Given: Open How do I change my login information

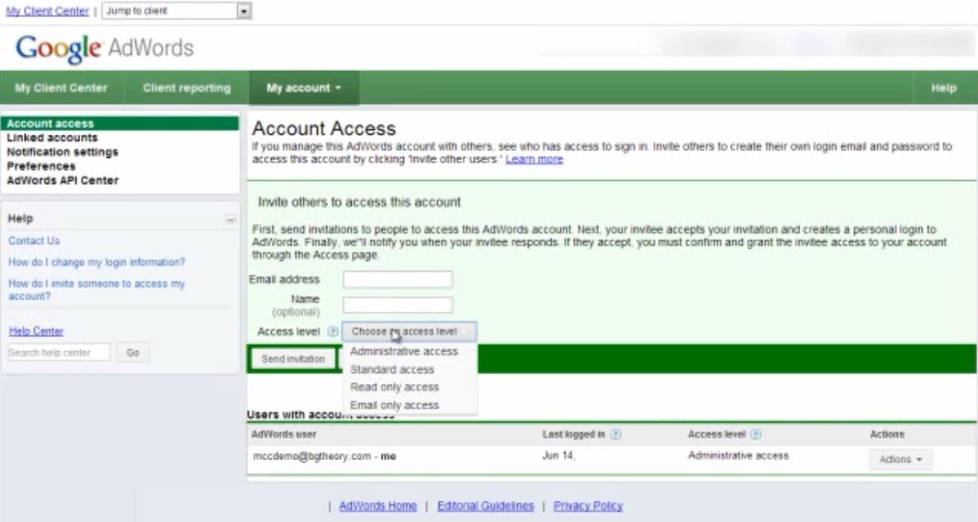Looking at the screenshot, I should [97, 263].
